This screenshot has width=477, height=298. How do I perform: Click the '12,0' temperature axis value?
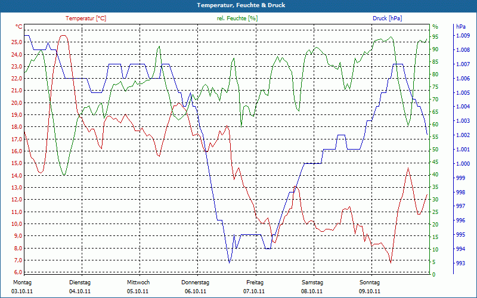point(17,200)
